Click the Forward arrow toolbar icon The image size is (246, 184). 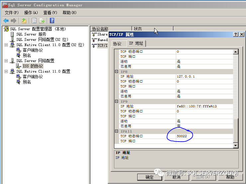click(x=14, y=21)
